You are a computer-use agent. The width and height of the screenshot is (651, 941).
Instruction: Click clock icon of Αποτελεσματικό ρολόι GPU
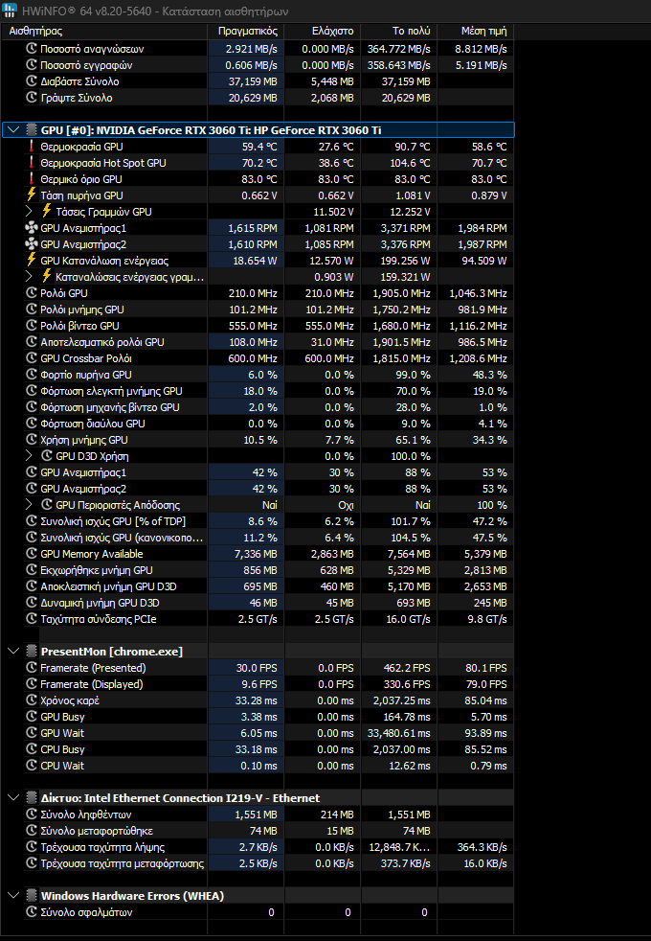[x=32, y=341]
